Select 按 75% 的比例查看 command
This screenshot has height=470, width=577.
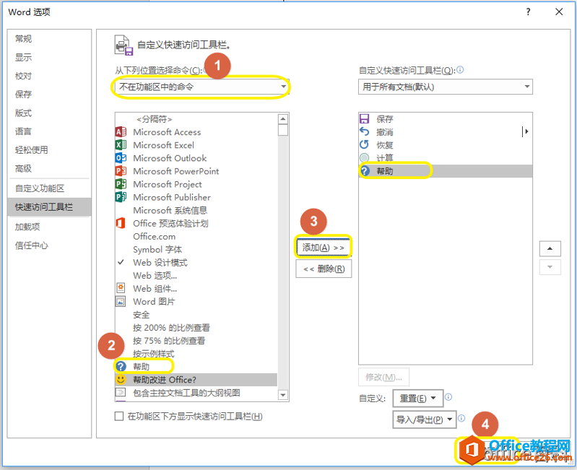click(196, 341)
